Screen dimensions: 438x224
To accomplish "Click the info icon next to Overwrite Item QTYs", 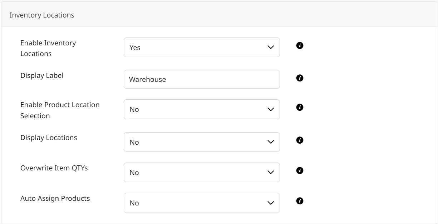I will click(x=299, y=170).
